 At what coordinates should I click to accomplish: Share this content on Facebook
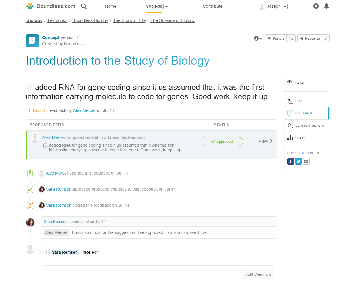(x=291, y=161)
